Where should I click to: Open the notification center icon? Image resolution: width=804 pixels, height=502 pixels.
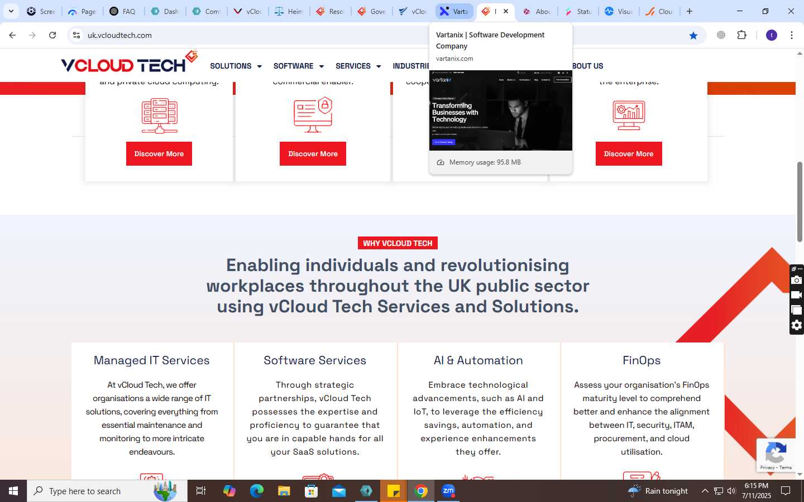[786, 491]
